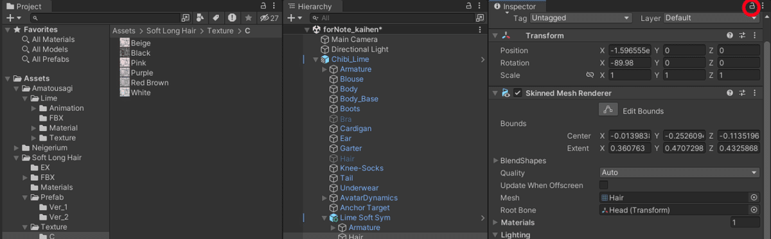Image resolution: width=771 pixels, height=239 pixels.
Task: Collapse the Transform component foldout
Action: point(495,36)
